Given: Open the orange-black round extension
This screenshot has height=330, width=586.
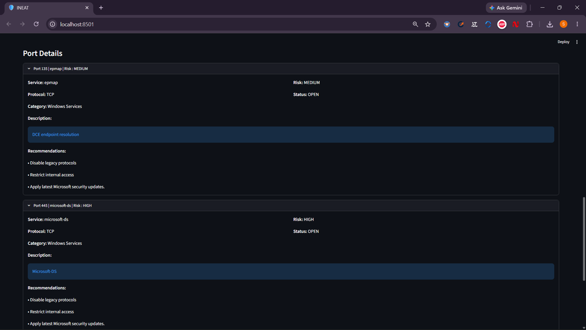Looking at the screenshot, I should [x=461, y=24].
